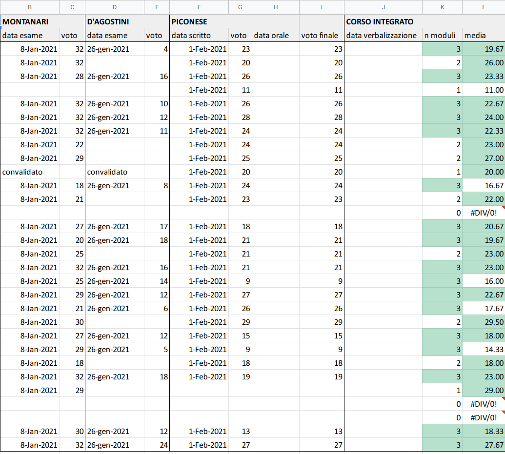Select column I header

[322, 7]
